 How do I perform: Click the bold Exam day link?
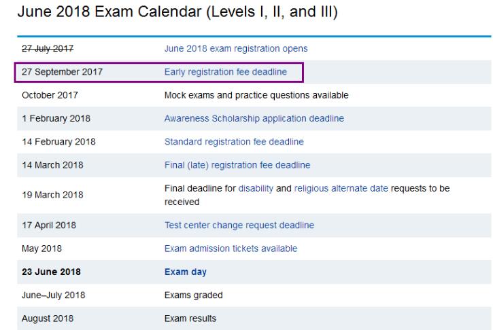tap(185, 272)
